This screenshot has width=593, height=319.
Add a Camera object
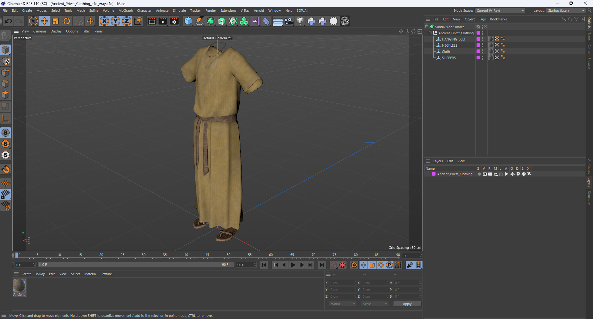click(x=289, y=21)
